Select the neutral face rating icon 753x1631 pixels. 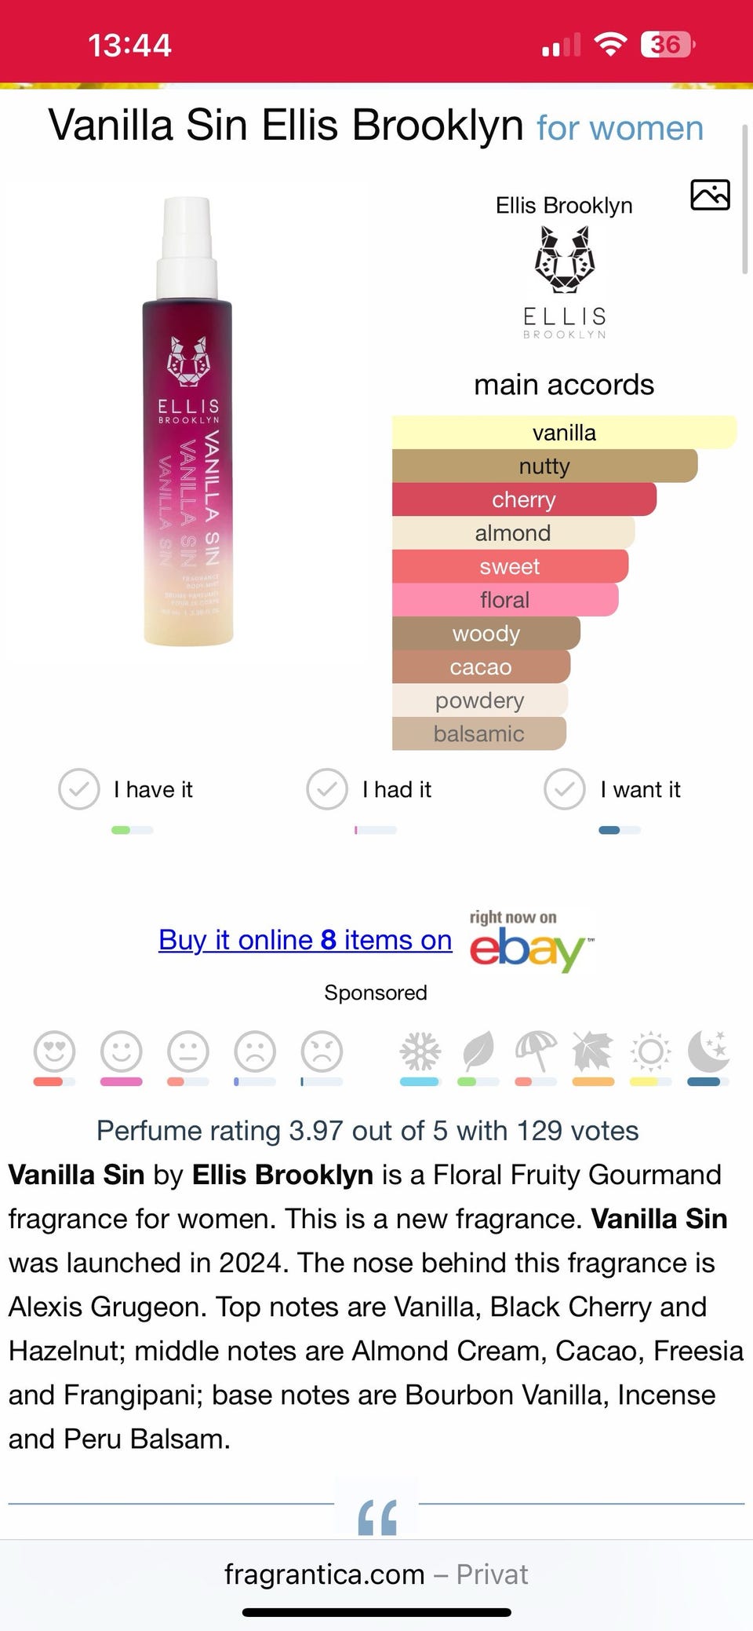tap(188, 1051)
